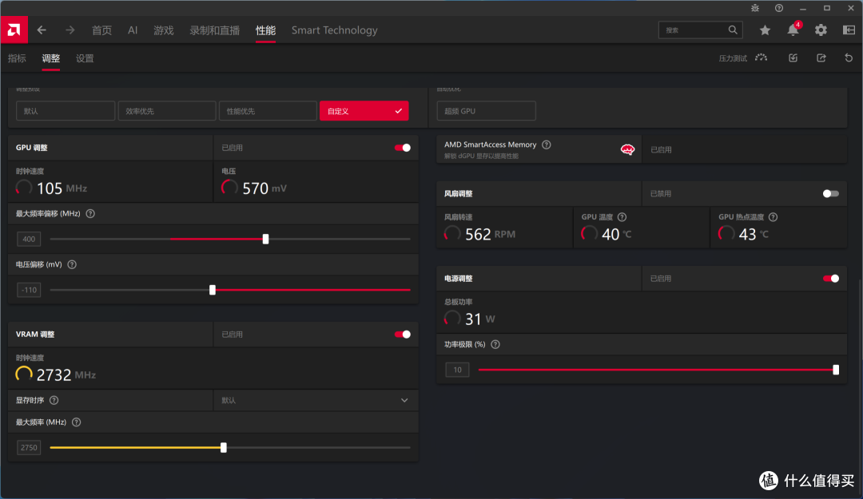Show help for 最大频率 (MHz)
The width and height of the screenshot is (863, 499).
[x=77, y=422]
